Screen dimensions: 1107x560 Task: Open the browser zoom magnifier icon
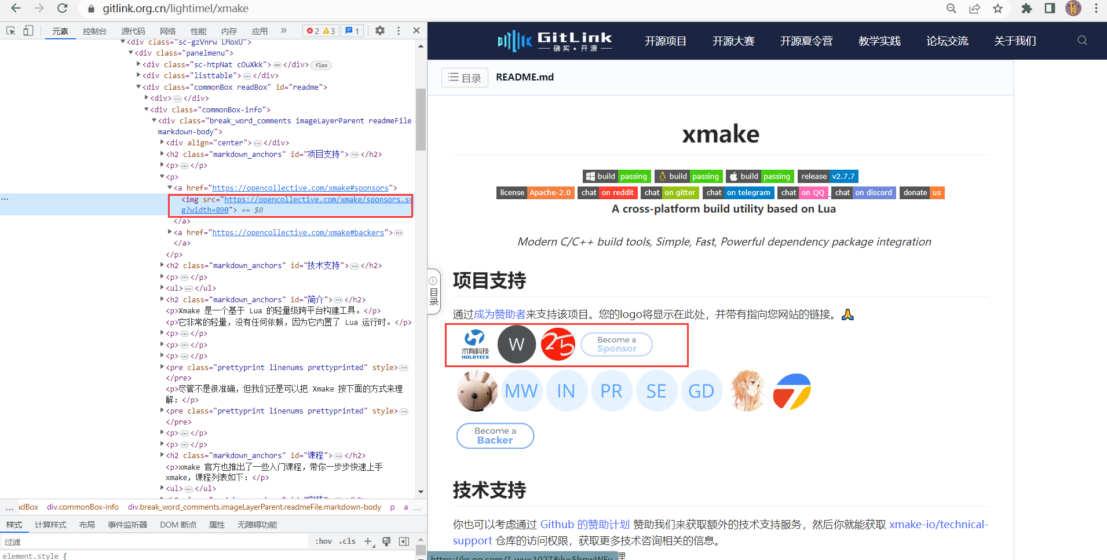tap(951, 8)
